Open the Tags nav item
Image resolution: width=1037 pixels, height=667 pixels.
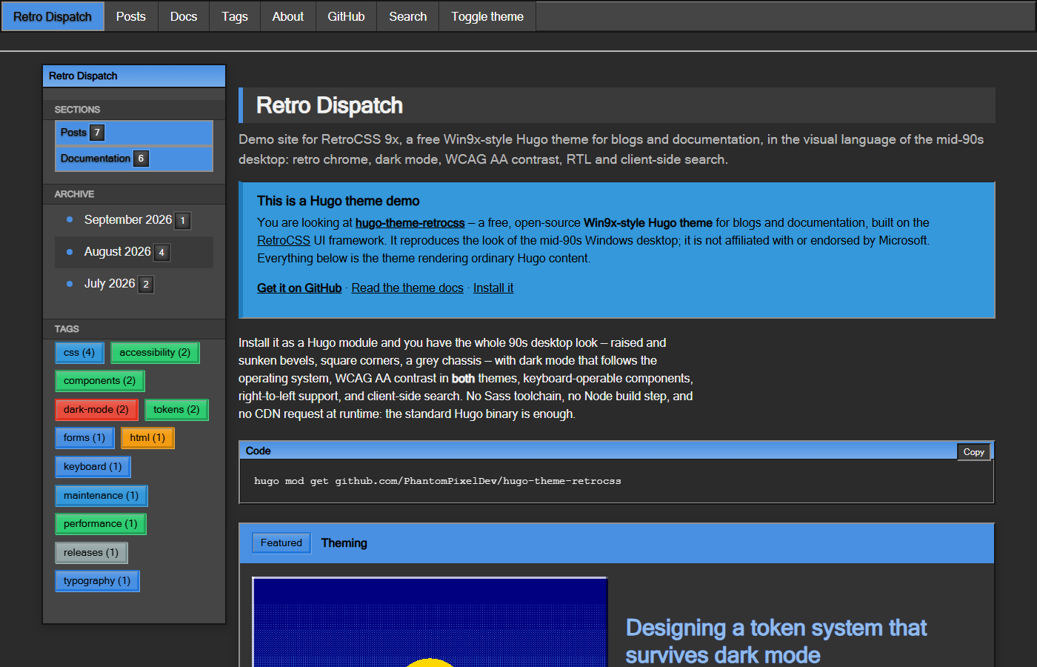(x=235, y=16)
